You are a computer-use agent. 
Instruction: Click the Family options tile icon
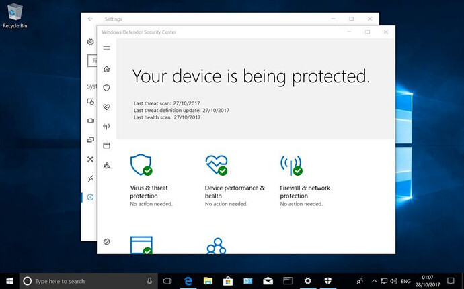click(215, 246)
